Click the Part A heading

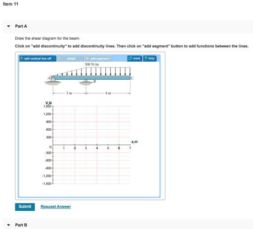click(x=21, y=26)
